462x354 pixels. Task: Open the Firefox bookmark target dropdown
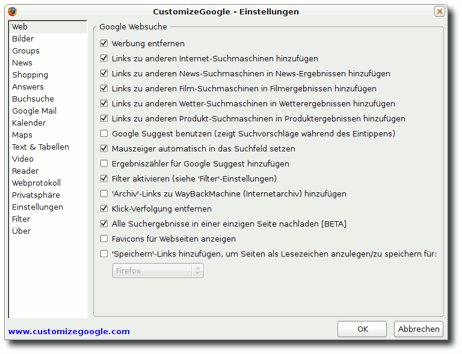pyautogui.click(x=158, y=270)
